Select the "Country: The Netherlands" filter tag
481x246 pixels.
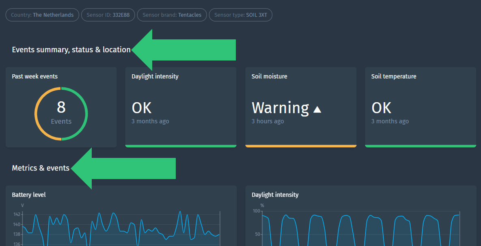tap(42, 15)
